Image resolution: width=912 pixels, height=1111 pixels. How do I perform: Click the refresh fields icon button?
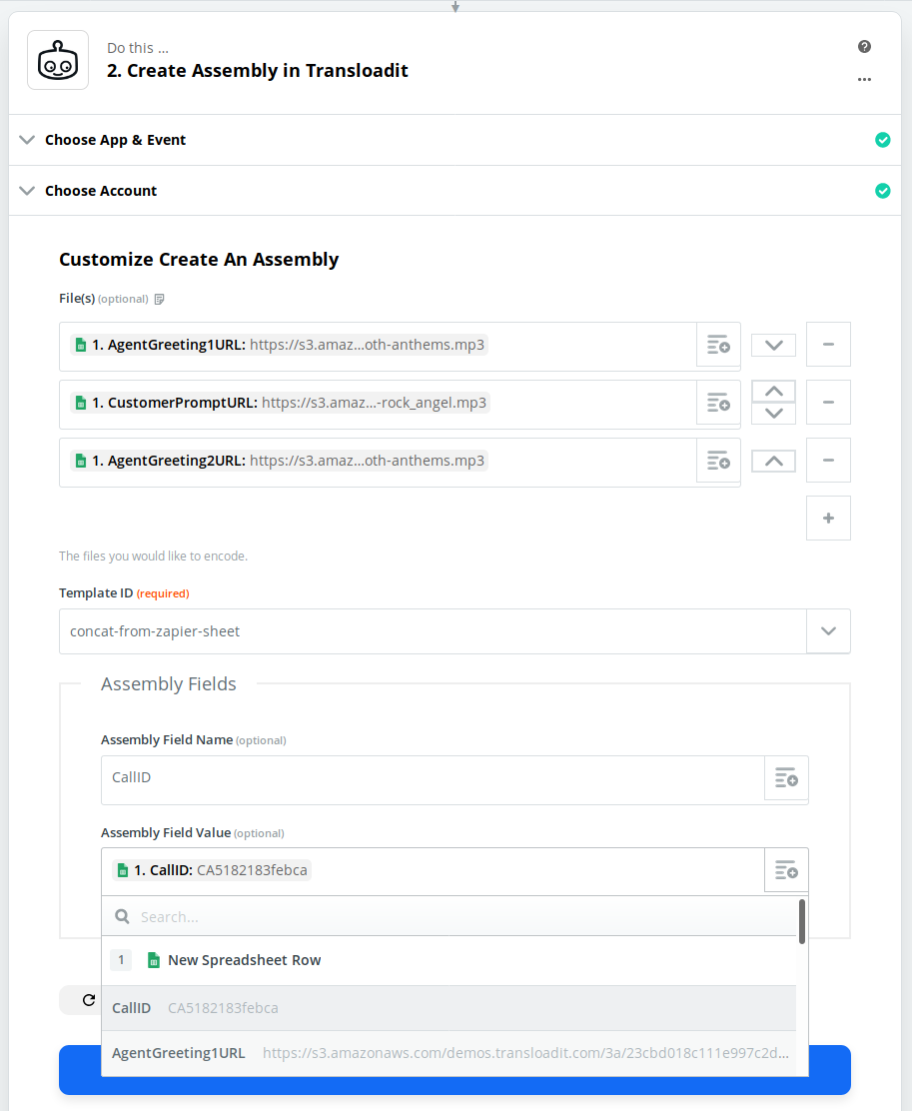[89, 1000]
